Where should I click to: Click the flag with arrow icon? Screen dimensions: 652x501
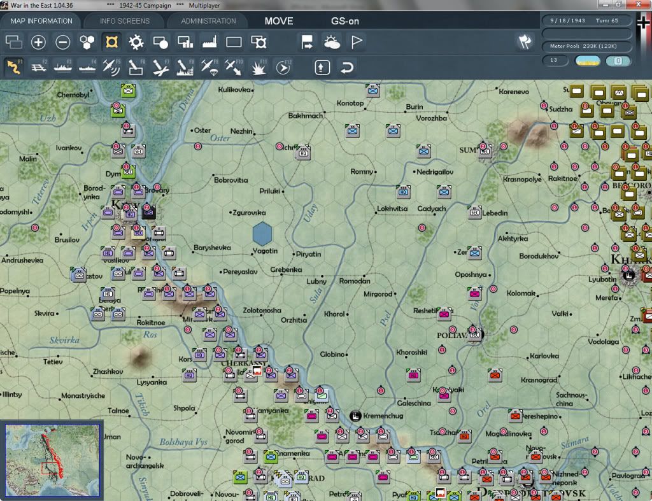[x=307, y=42]
